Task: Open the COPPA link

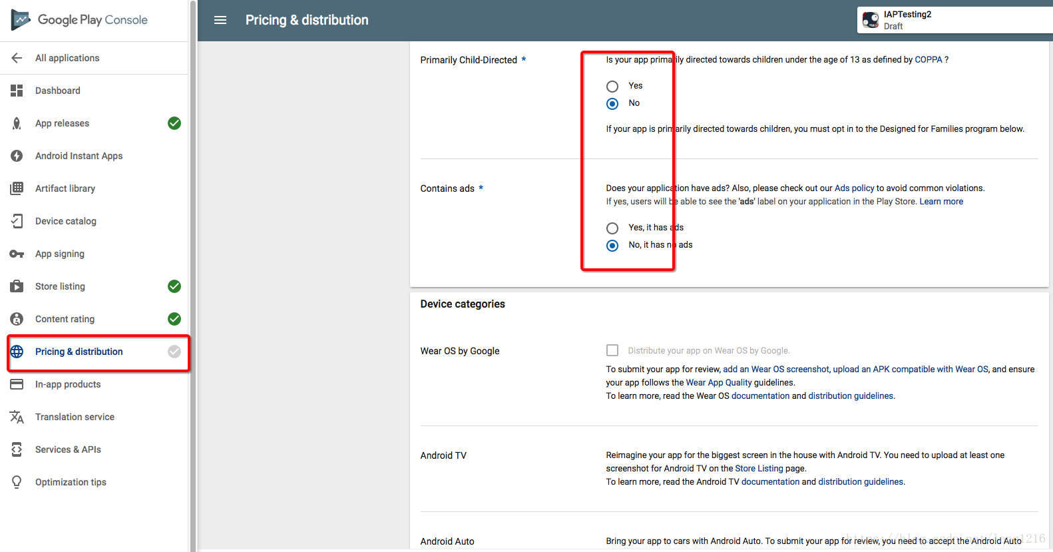Action: pyautogui.click(x=929, y=59)
